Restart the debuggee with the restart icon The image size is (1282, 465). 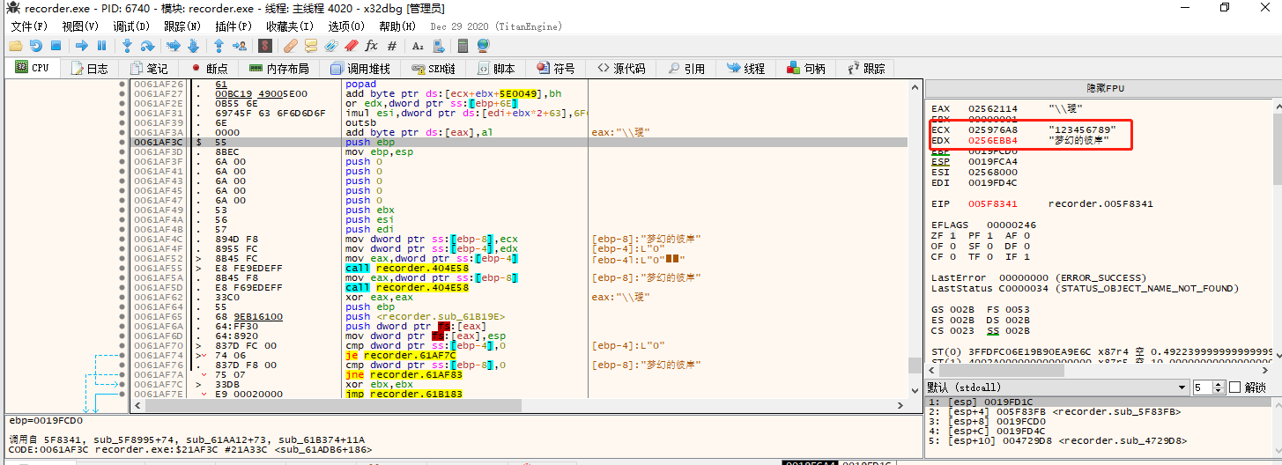tap(35, 46)
